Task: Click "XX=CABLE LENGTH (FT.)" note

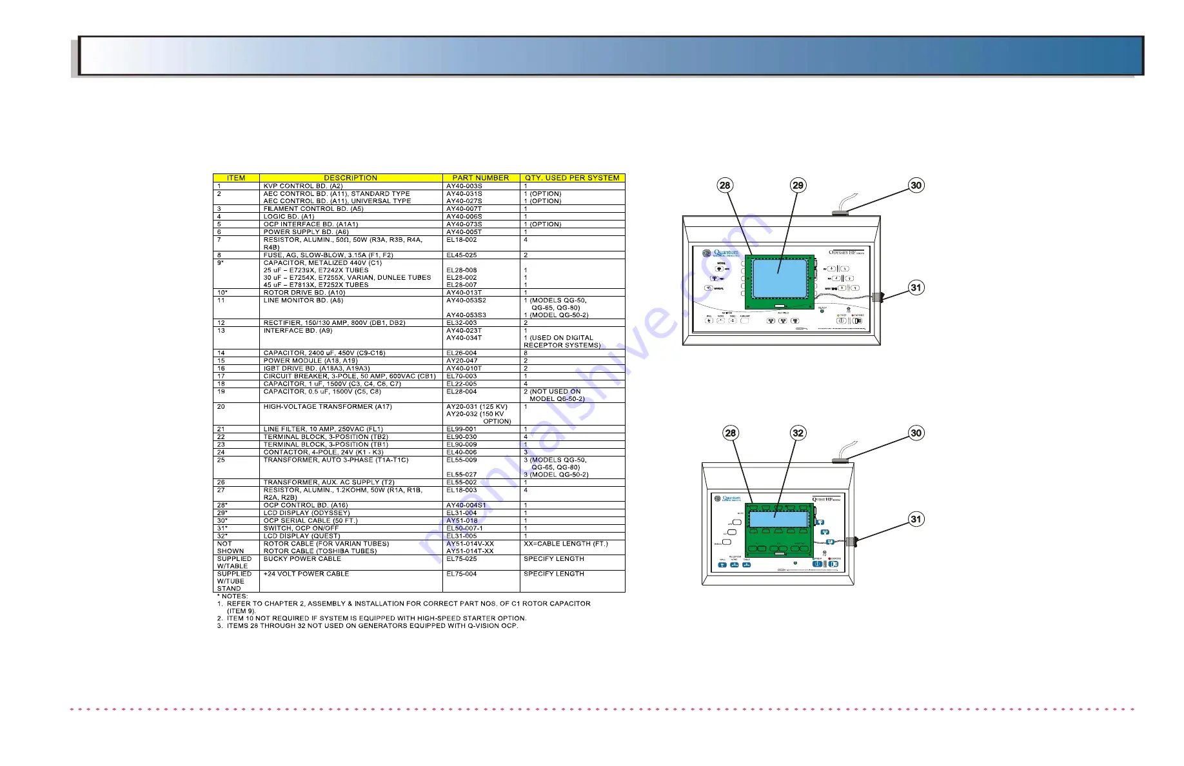Action: 566,544
